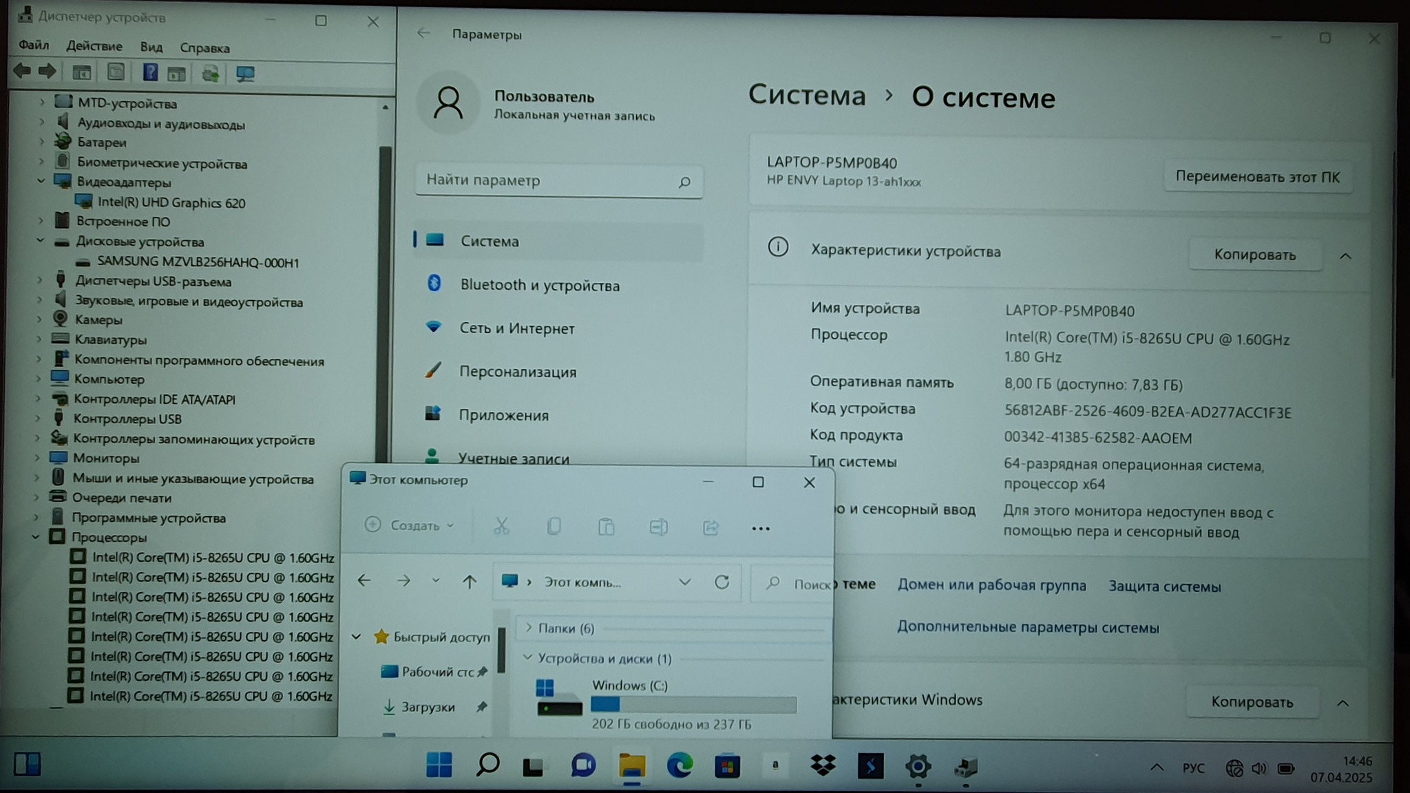Click Переименовать этот ПК button
1410x793 pixels.
(x=1257, y=177)
